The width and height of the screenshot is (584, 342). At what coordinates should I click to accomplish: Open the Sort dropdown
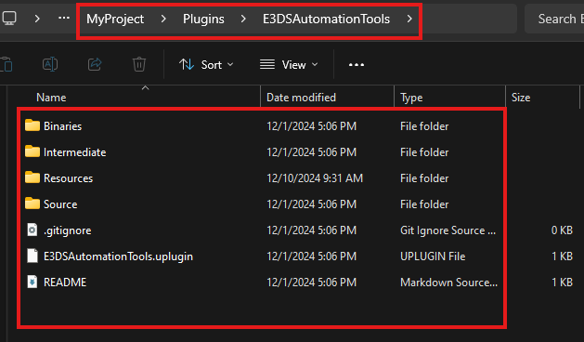[x=206, y=65]
